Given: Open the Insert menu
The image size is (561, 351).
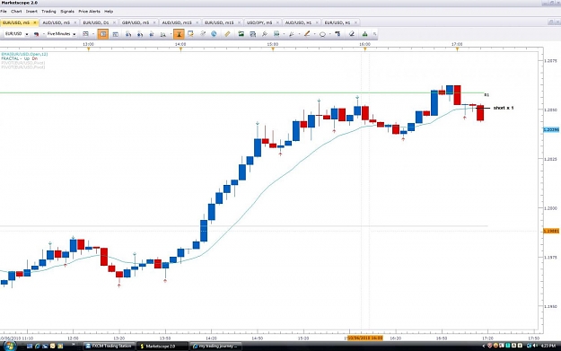Looking at the screenshot, I should 31,12.
